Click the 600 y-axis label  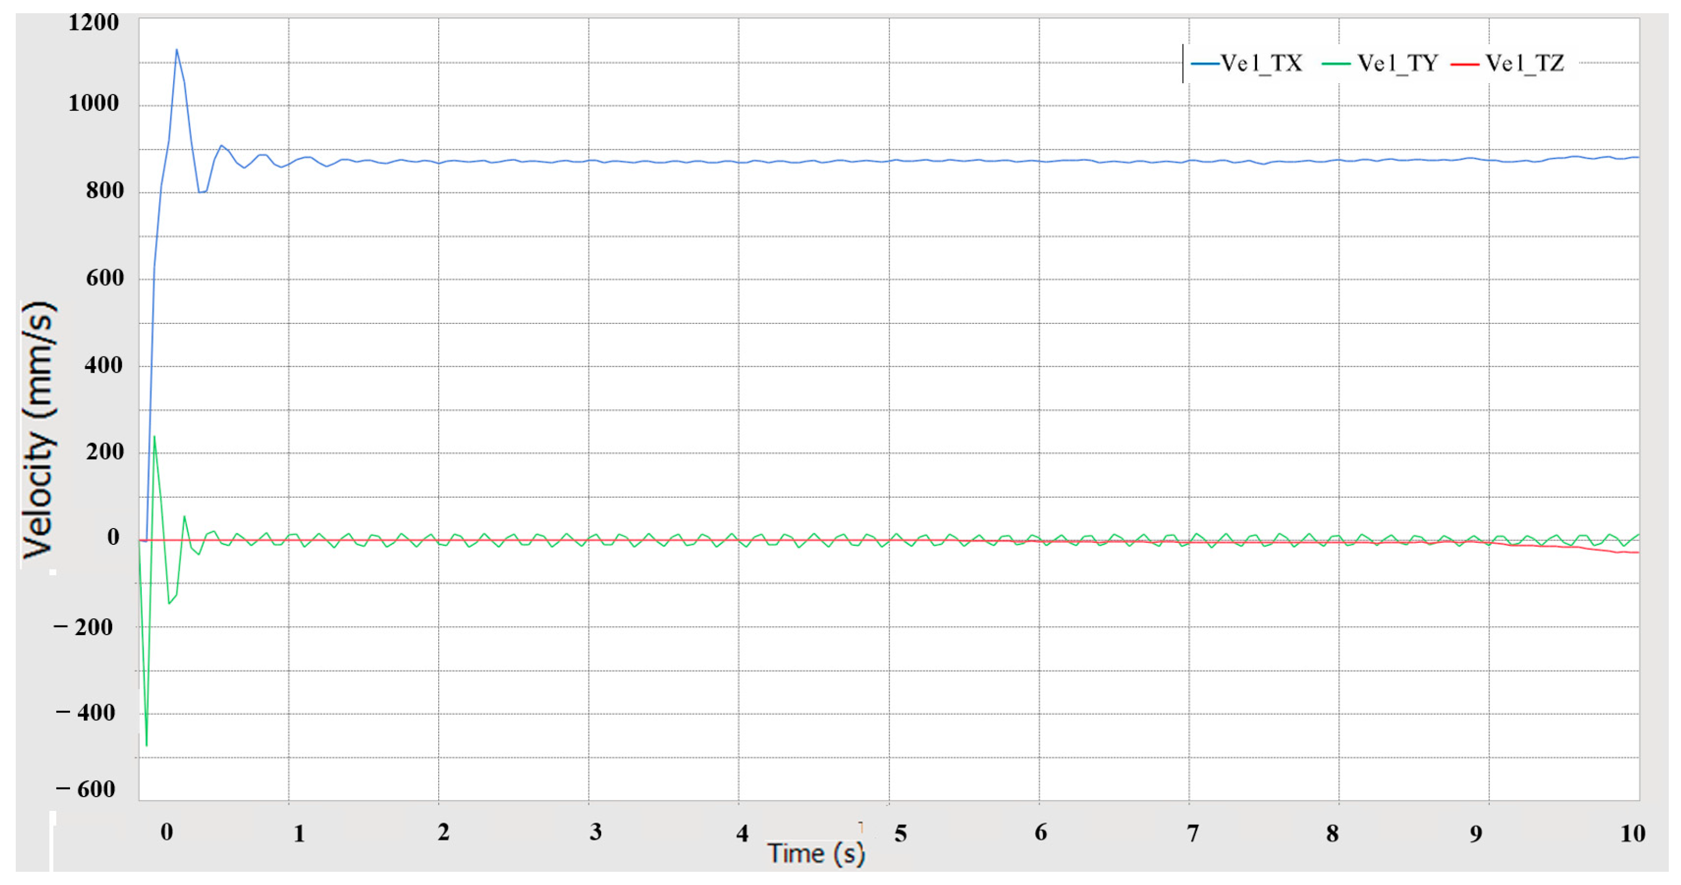click(x=105, y=278)
